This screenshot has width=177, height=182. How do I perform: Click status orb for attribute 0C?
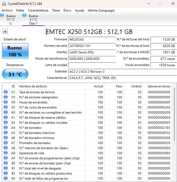pos(6,107)
